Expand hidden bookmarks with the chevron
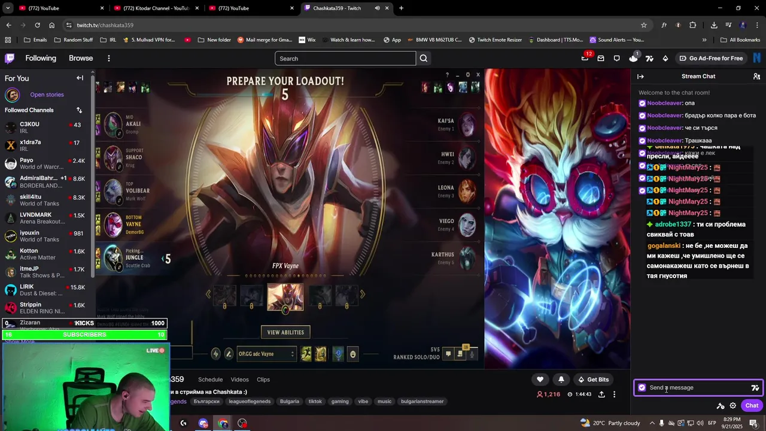Image resolution: width=766 pixels, height=431 pixels. [x=704, y=40]
